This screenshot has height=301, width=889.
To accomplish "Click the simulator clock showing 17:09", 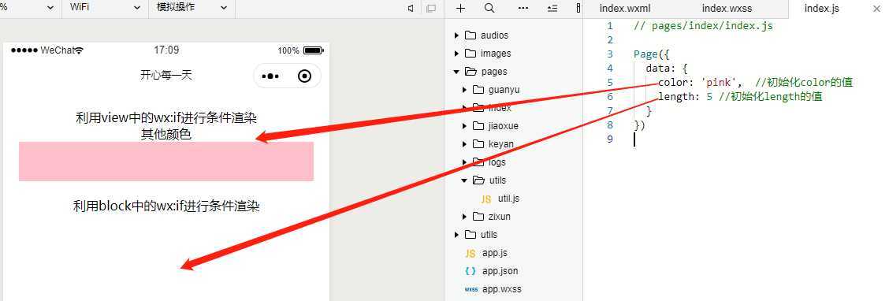I will (166, 50).
